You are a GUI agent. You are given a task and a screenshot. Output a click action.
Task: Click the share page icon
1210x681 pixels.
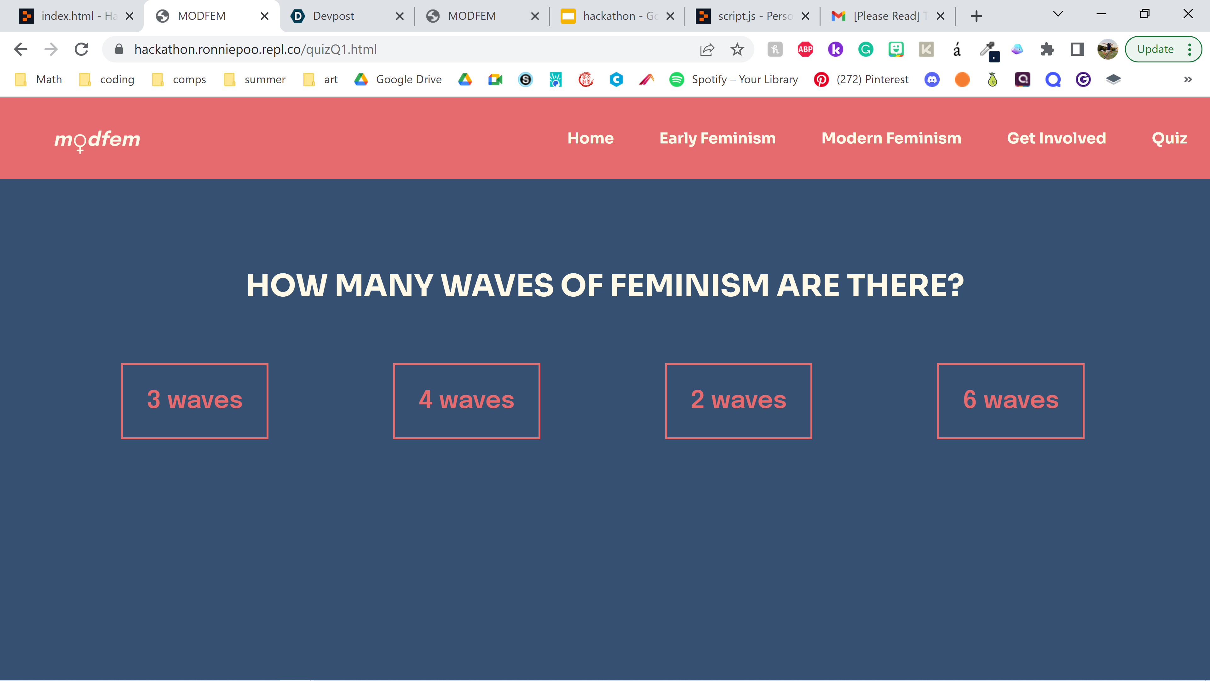[x=707, y=49]
